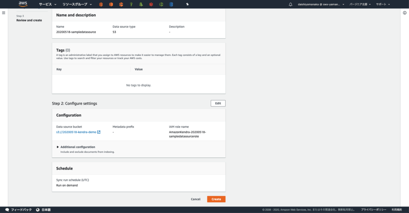This screenshot has width=409, height=213.
Task: Open the サポート menu
Action: 383,4
